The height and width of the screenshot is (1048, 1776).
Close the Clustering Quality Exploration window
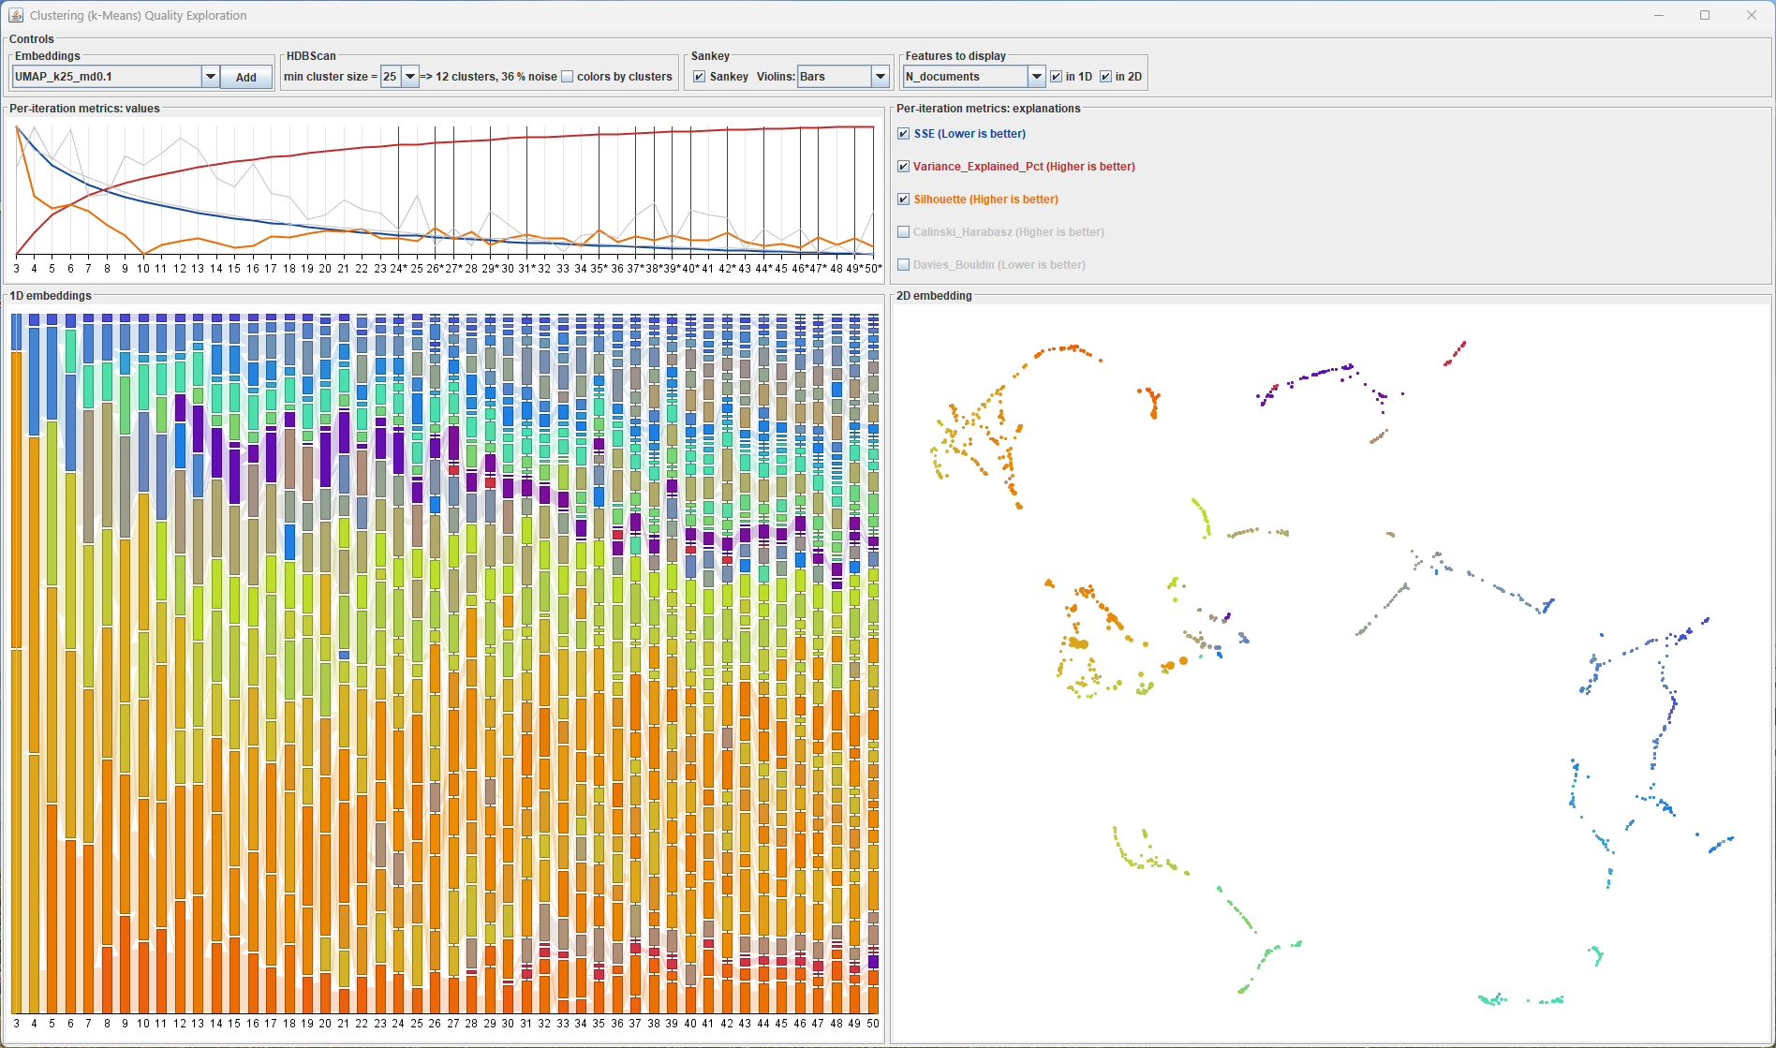pos(1751,15)
